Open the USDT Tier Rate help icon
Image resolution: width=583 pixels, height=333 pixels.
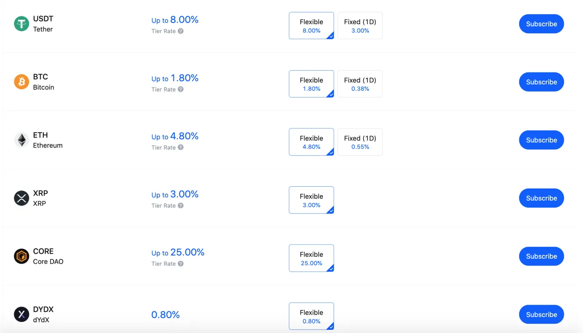pyautogui.click(x=181, y=31)
